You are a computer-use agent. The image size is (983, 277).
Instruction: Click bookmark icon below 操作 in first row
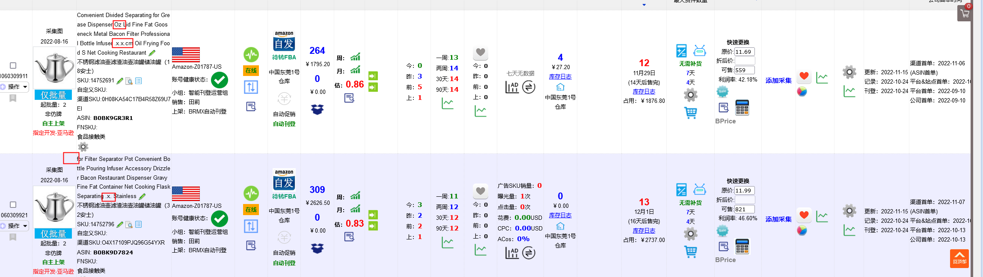13,98
